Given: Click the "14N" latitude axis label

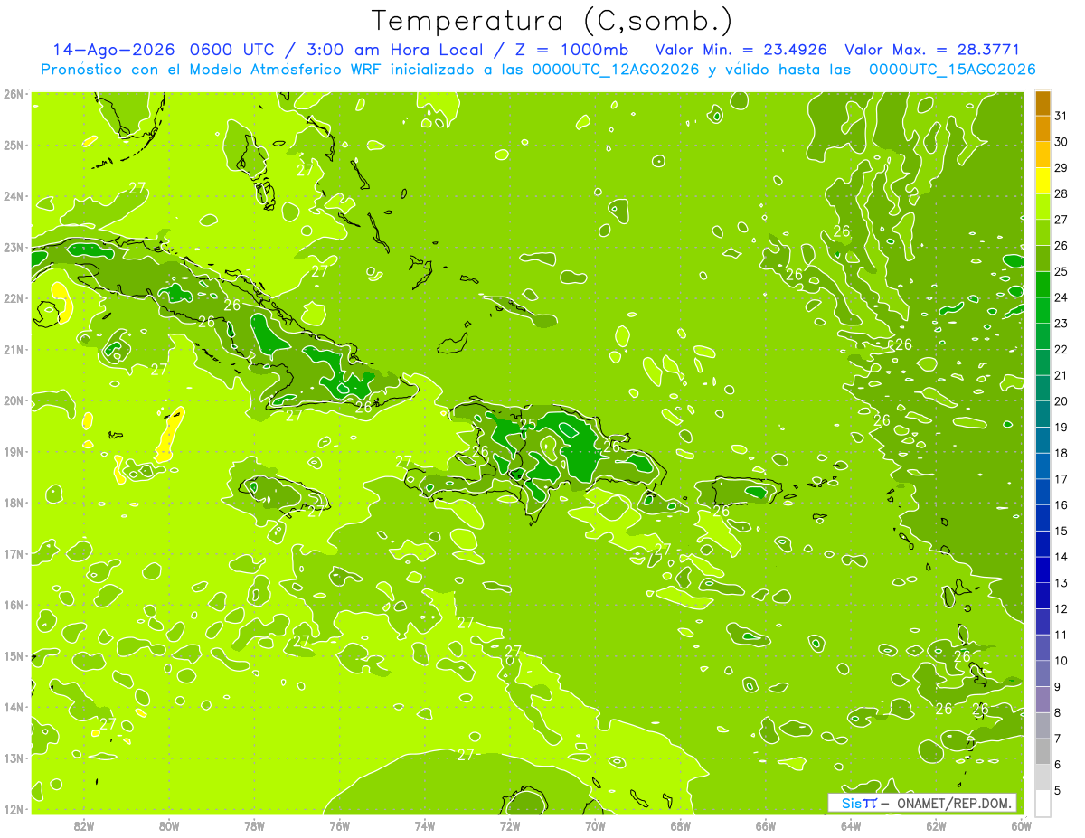Looking at the screenshot, I should pyautogui.click(x=14, y=707).
